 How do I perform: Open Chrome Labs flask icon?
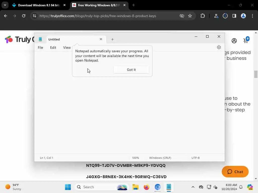point(216,16)
